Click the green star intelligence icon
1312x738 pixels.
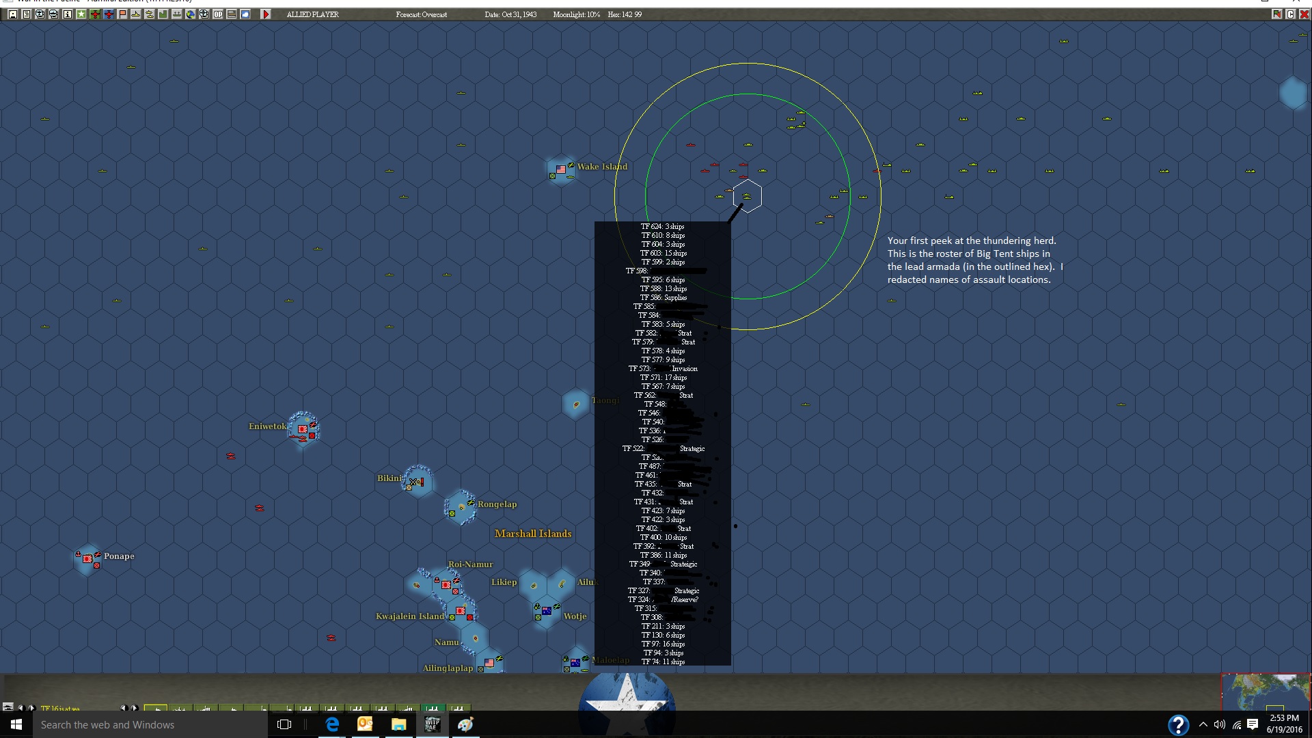coord(81,14)
